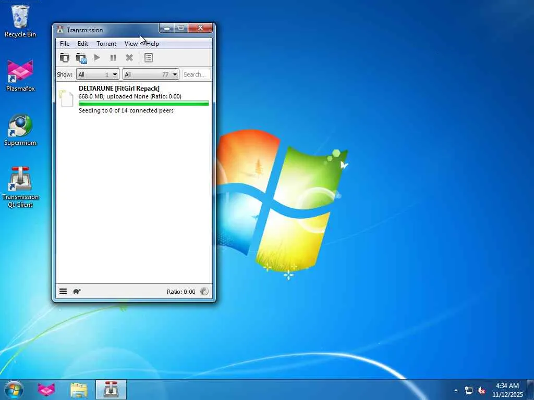Image resolution: width=534 pixels, height=400 pixels.
Task: Pause the selected torrent
Action: point(113,58)
